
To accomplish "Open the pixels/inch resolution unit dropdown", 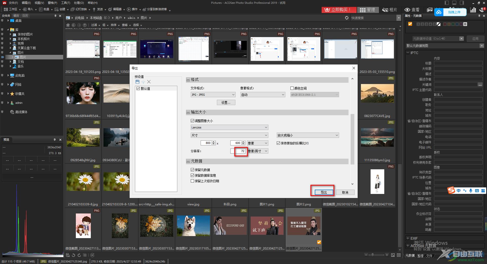I will coord(257,151).
